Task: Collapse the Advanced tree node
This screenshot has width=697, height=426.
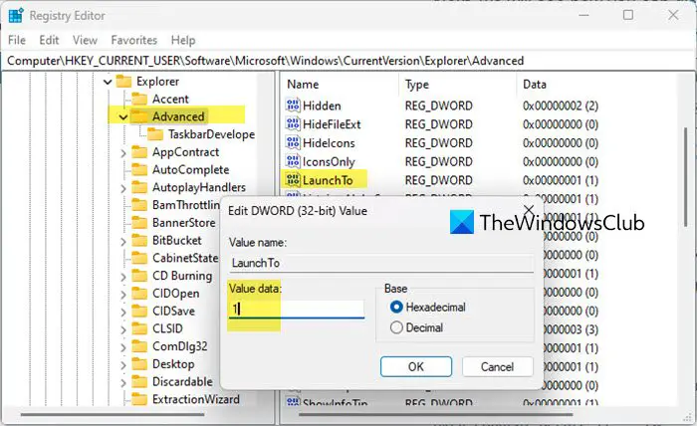Action: tap(123, 117)
